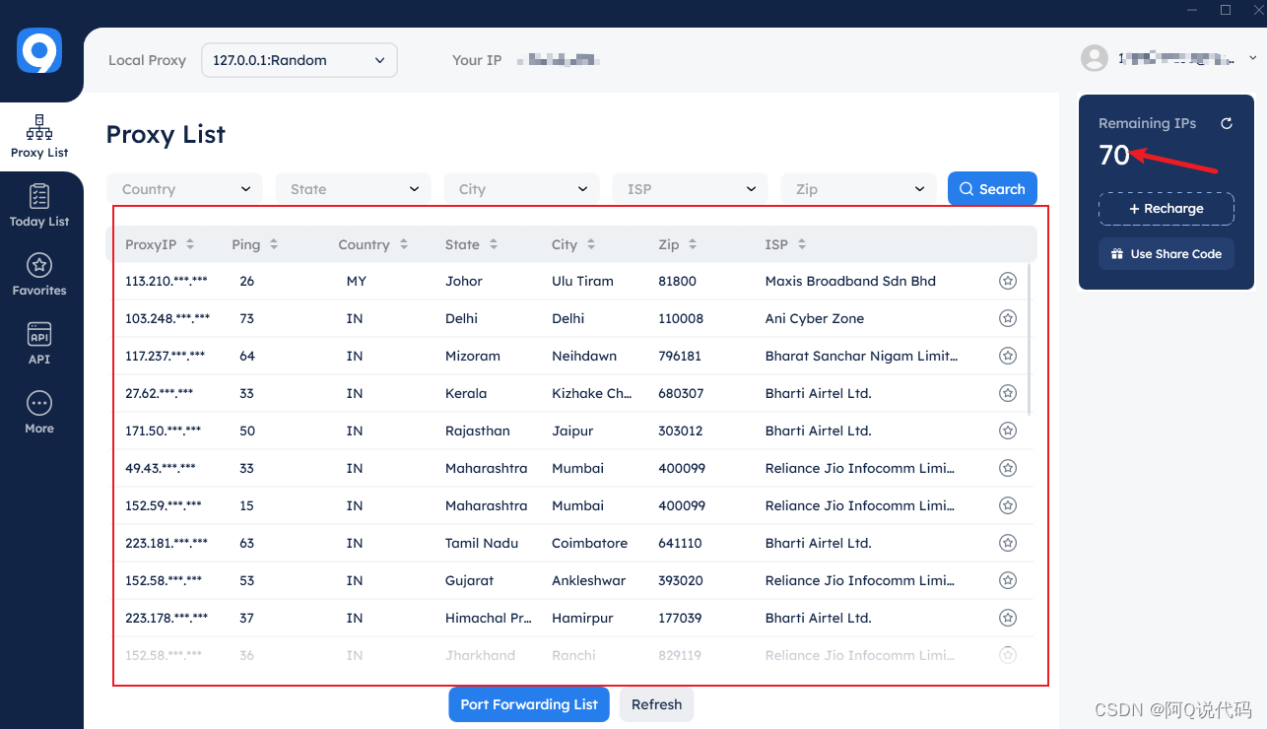Star the Jaipur Bharti Airtel proxy
1267x729 pixels.
[1007, 431]
